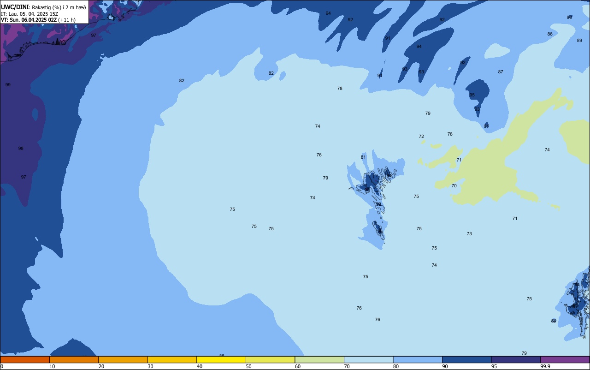Click the legend tick label 50

tap(248, 366)
